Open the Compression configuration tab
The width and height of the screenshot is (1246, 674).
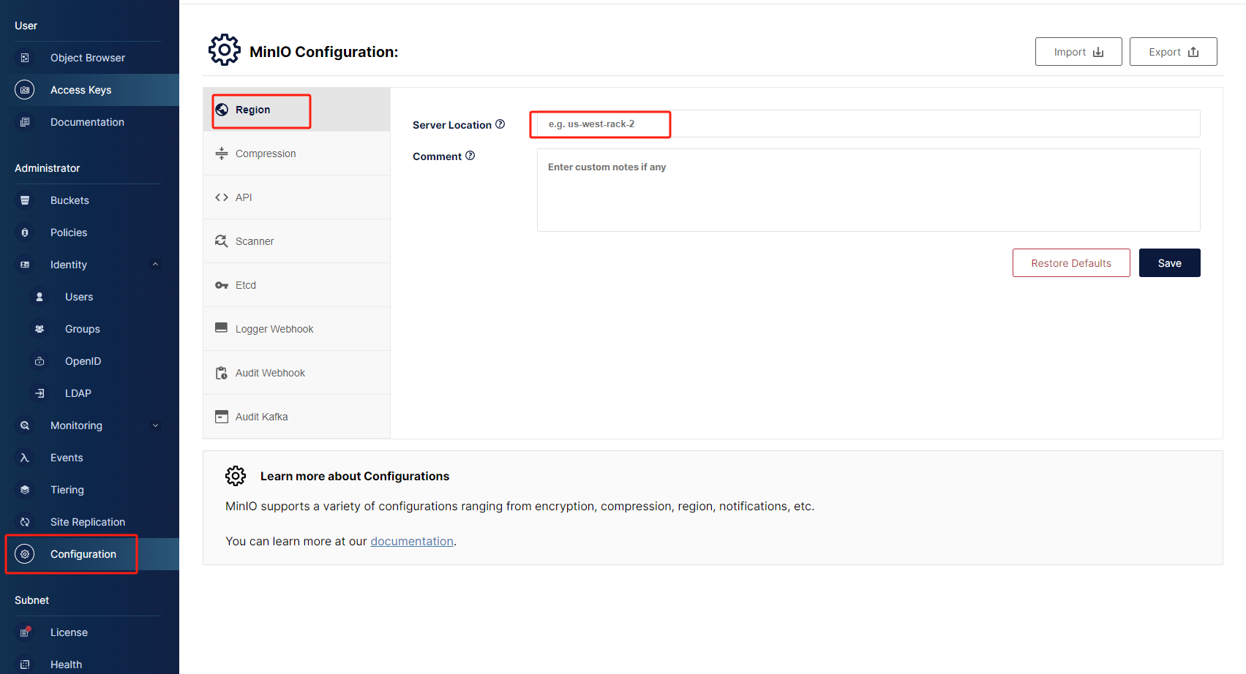click(x=296, y=154)
